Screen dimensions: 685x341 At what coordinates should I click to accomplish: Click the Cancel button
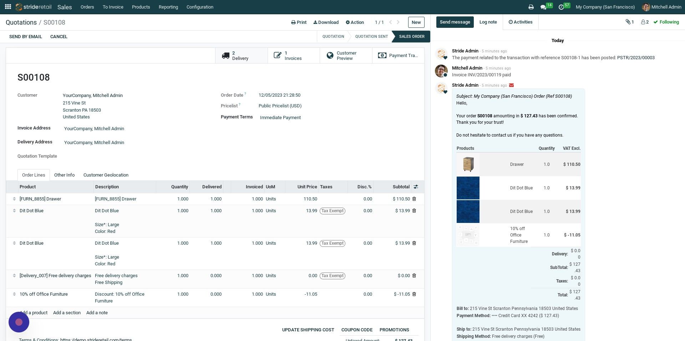click(59, 37)
